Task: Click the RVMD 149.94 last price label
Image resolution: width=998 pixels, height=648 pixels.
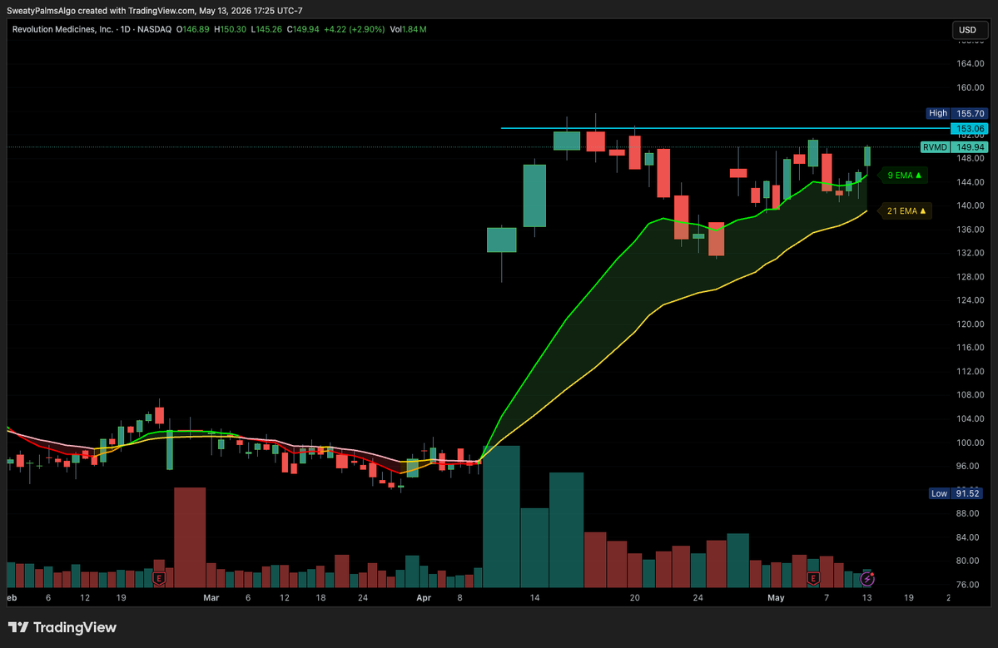Action: (954, 147)
